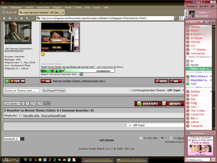Click the red edit post button
The image size is (217, 163).
click(175, 81)
